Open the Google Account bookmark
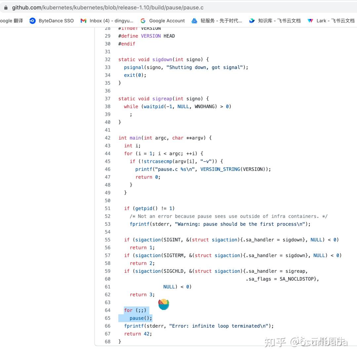The height and width of the screenshot is (357, 357). tap(167, 21)
